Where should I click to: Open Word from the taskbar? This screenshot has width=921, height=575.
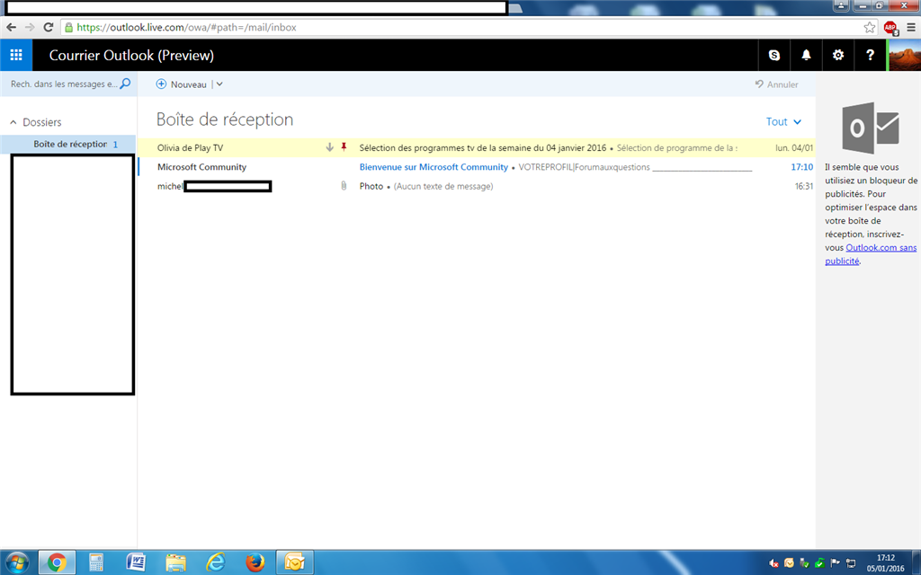(136, 562)
